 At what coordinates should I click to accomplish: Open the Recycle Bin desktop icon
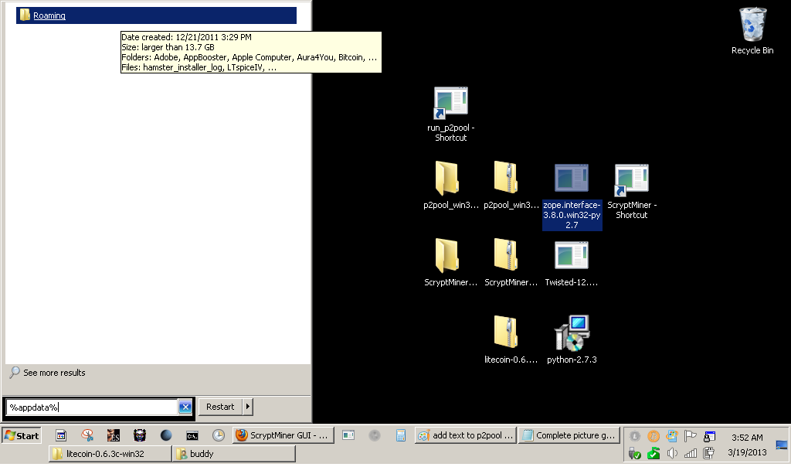point(752,31)
